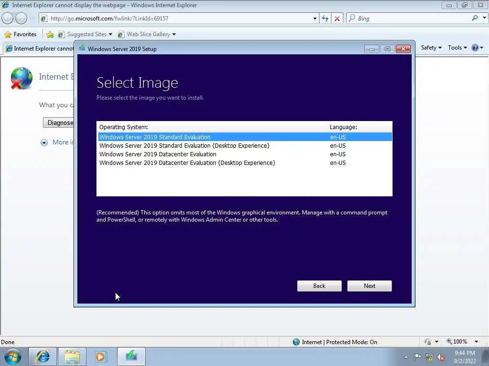
Task: Click the Windows Server Setup taskbar icon
Action: click(x=131, y=356)
